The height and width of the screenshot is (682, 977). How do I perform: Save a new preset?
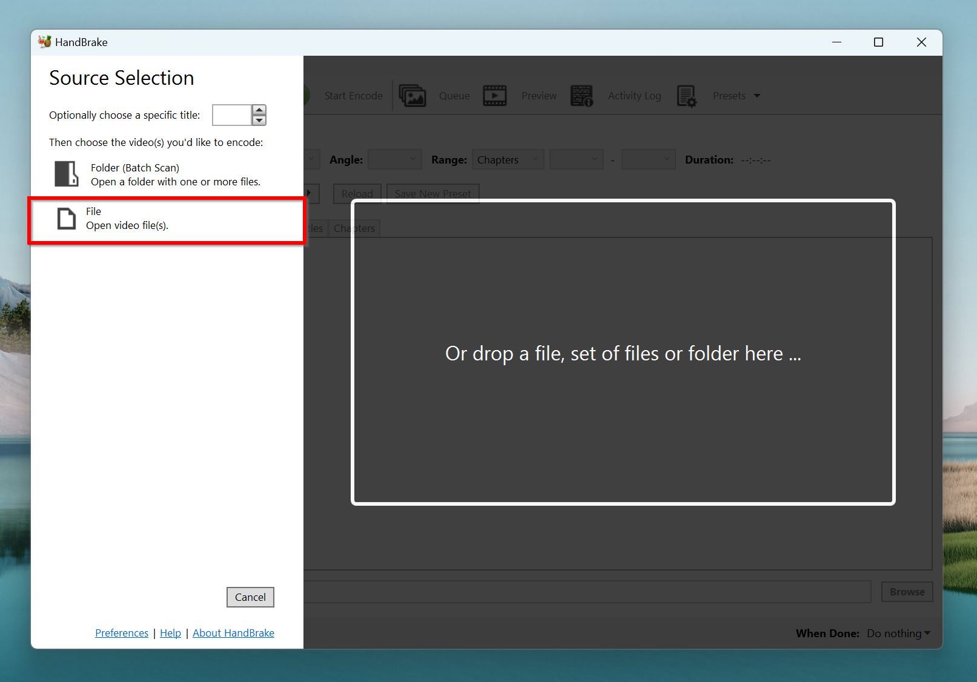coord(432,193)
